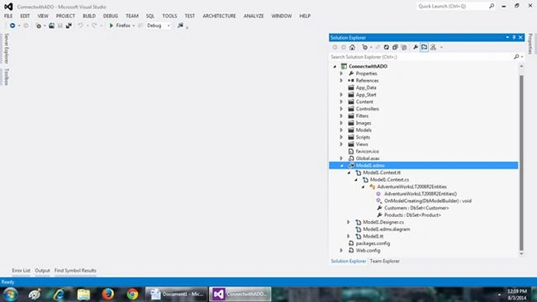The height and width of the screenshot is (302, 537).
Task: Expand the Controllers folder node
Action: pos(341,109)
